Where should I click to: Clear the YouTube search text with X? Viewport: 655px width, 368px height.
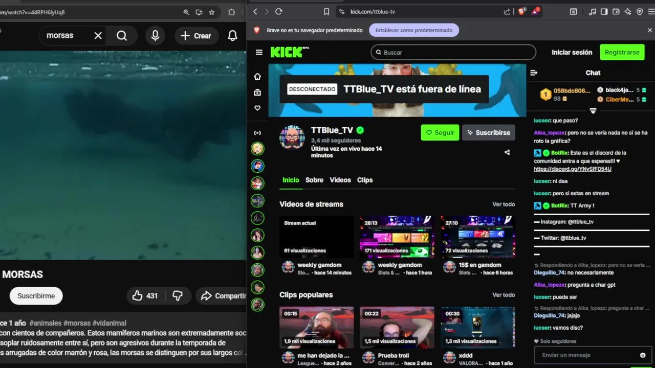coord(98,35)
